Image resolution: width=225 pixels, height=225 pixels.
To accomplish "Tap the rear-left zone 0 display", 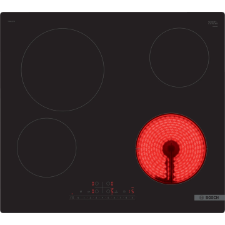I will point(93,184).
